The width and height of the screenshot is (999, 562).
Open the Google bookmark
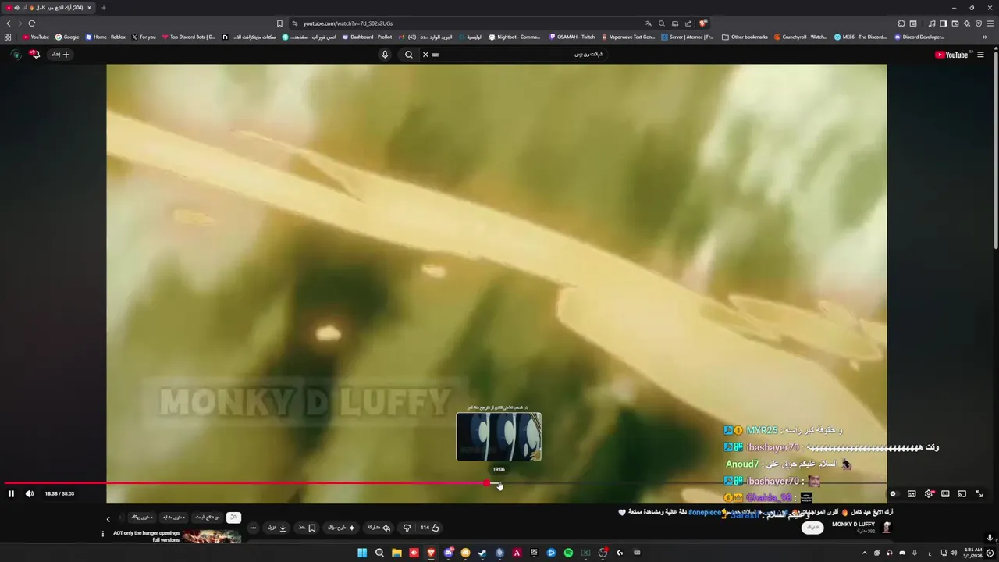click(x=67, y=37)
